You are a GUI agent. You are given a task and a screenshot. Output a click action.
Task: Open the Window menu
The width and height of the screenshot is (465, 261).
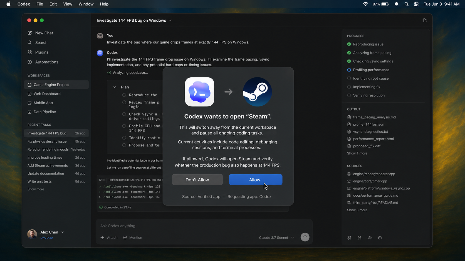point(86,4)
